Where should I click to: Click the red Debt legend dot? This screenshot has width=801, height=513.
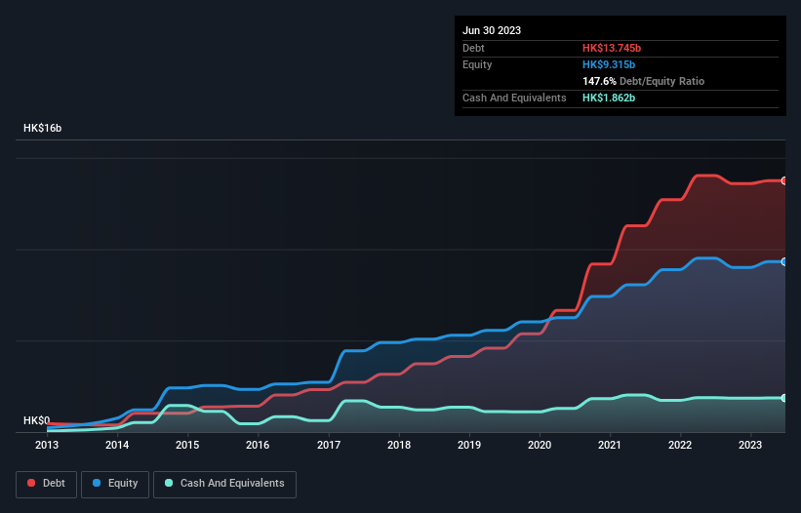point(31,483)
